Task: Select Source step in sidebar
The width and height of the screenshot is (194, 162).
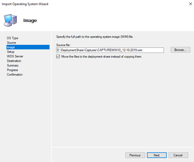Action: (x=11, y=43)
